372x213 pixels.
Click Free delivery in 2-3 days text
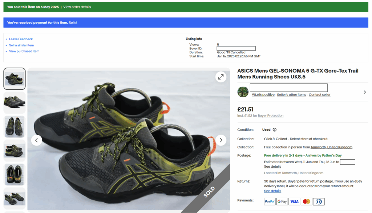(x=303, y=155)
